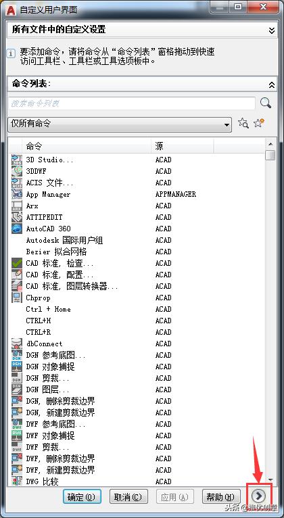Click the scrollbar up arrow

click(270, 144)
